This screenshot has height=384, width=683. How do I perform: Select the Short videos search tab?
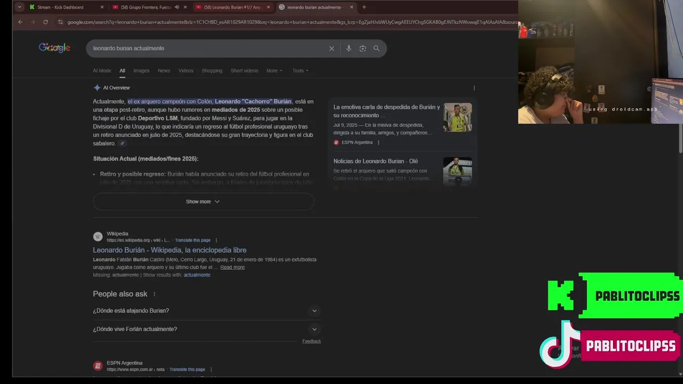(244, 70)
